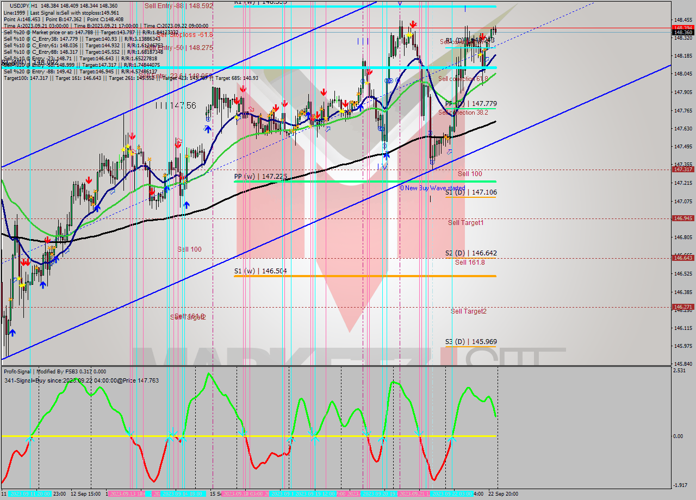The width and height of the screenshot is (696, 500).
Task: Click the 'Sell Entry -88 | 148.592' label
Action: coord(179,6)
